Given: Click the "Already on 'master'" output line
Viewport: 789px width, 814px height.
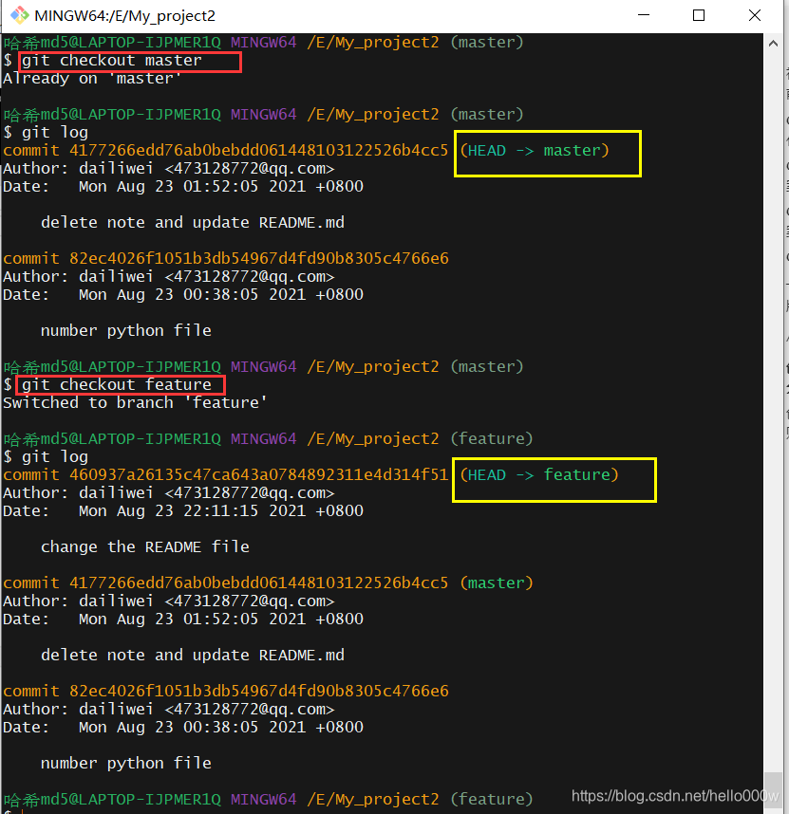Looking at the screenshot, I should (x=92, y=79).
